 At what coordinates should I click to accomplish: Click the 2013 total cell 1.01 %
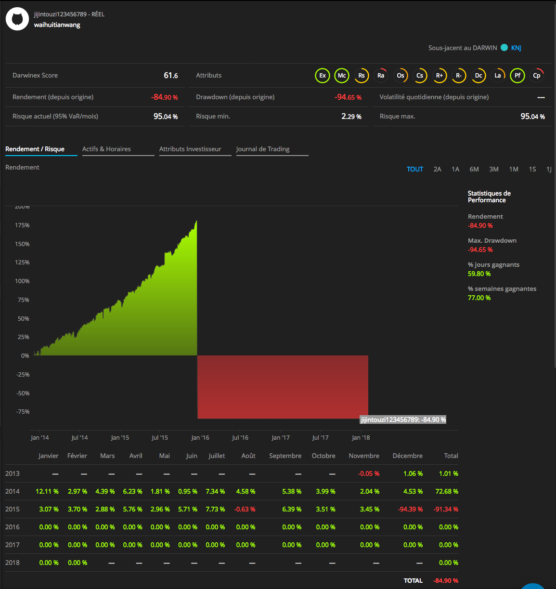tap(449, 474)
